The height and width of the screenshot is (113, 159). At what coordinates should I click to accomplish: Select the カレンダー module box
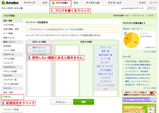(105, 63)
